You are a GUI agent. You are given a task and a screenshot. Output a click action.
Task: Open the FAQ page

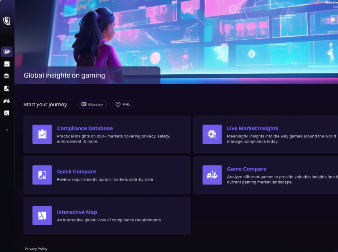pos(122,104)
